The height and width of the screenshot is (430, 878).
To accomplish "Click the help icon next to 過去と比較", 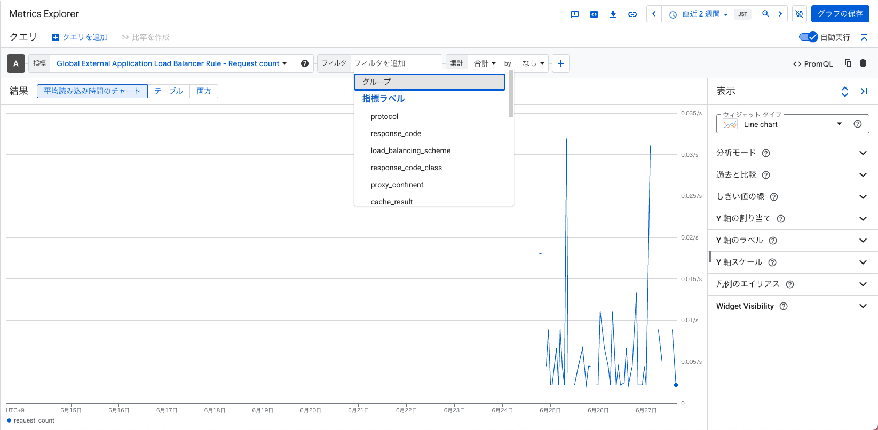I will coord(766,175).
